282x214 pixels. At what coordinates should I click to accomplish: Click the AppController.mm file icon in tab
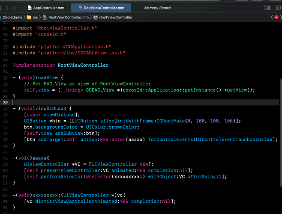click(30, 8)
